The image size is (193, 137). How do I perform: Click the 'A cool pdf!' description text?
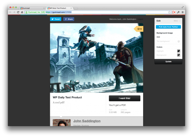pyautogui.click(x=59, y=102)
